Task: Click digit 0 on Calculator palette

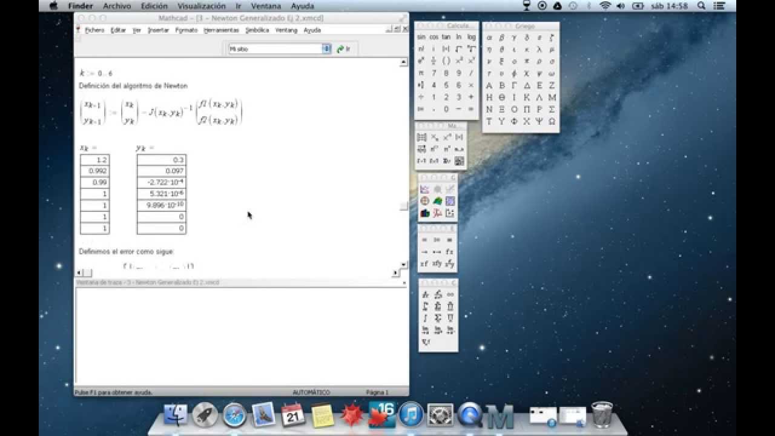Action: [446, 109]
